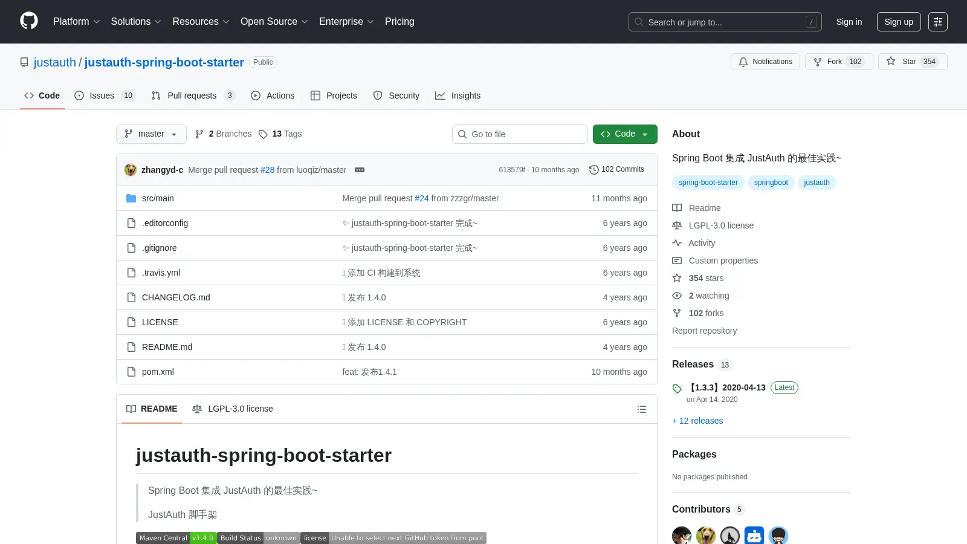
Task: Open the .editorconfig file
Action: pos(165,223)
